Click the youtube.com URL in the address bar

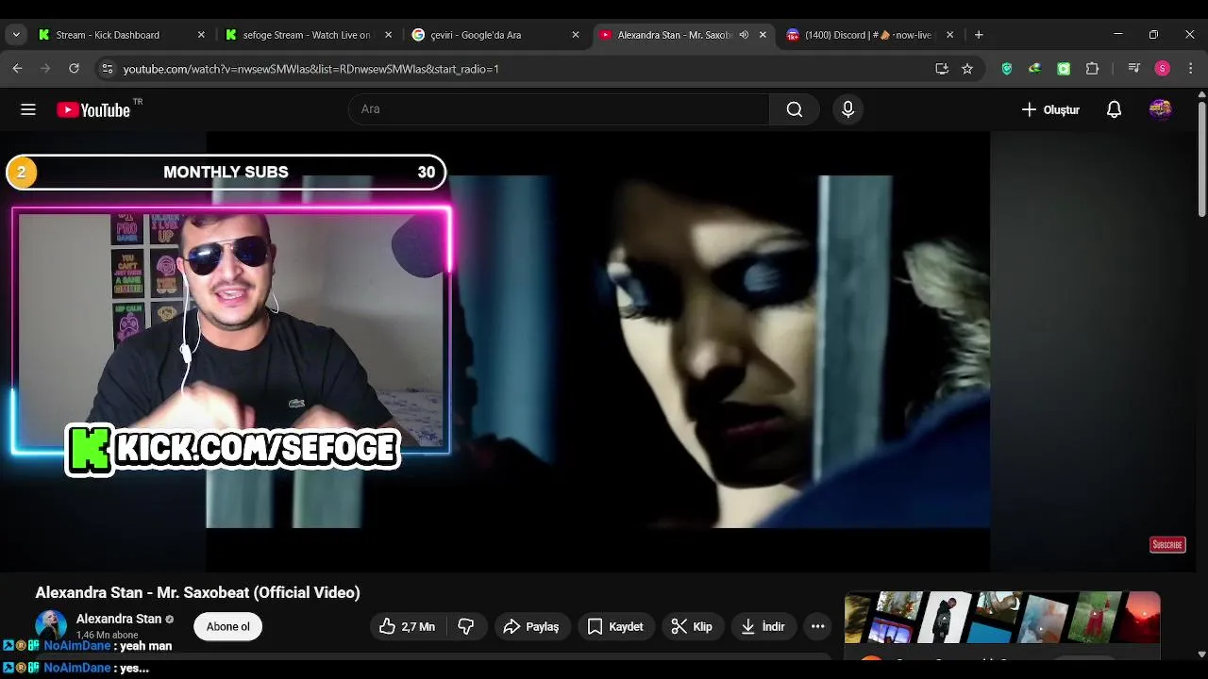(310, 69)
